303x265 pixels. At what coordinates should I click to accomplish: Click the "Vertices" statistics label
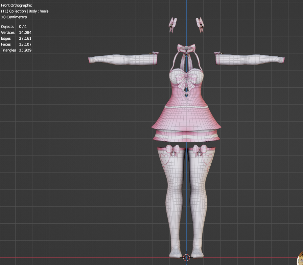8,32
